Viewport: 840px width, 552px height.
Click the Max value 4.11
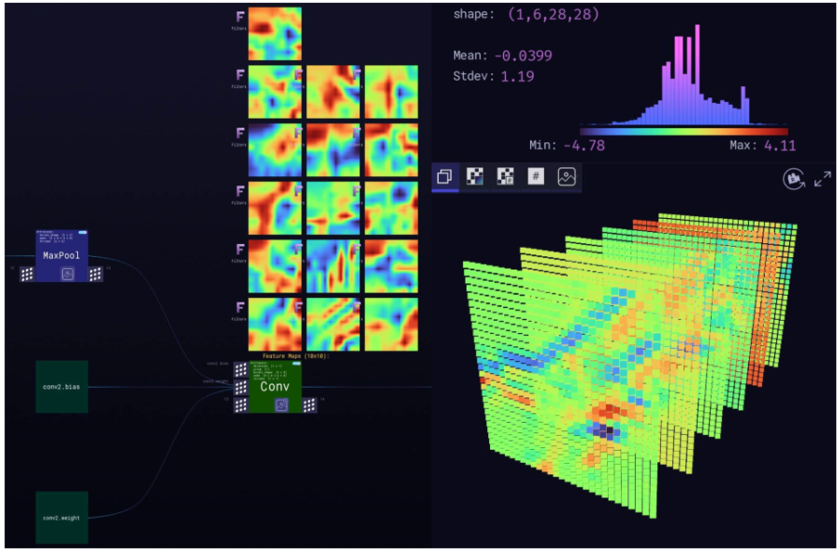point(780,145)
